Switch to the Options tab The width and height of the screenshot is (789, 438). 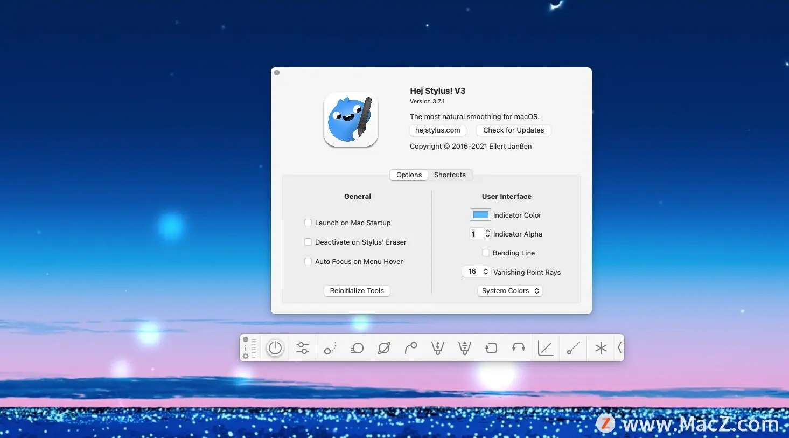pos(409,175)
